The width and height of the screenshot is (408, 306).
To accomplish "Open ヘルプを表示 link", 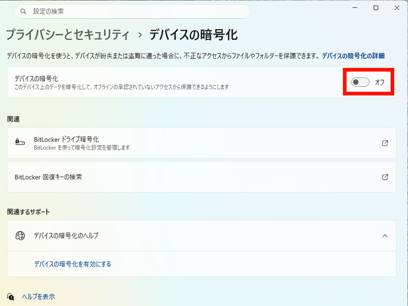I will [x=39, y=297].
